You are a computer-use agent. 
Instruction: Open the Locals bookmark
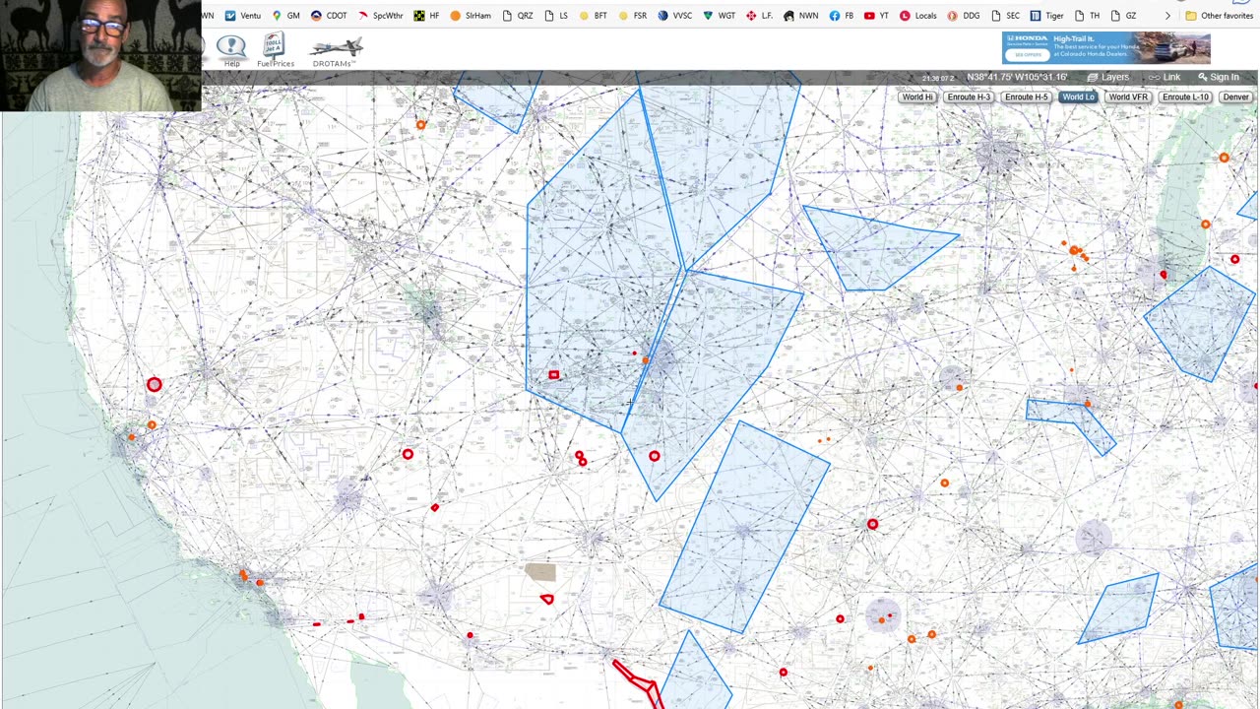[x=917, y=16]
